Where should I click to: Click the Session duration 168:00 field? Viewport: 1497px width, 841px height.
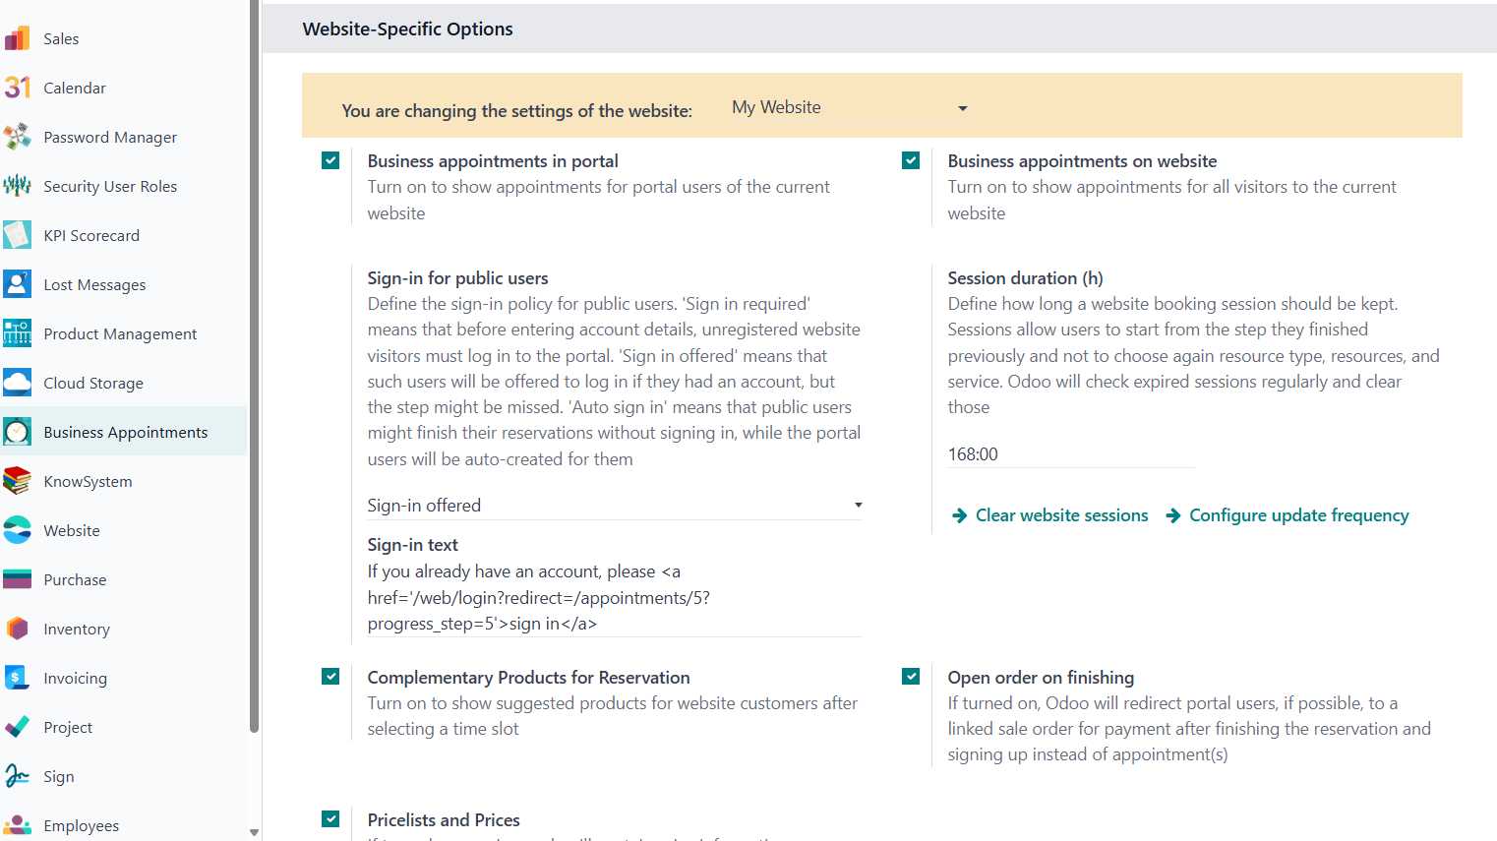point(1071,454)
